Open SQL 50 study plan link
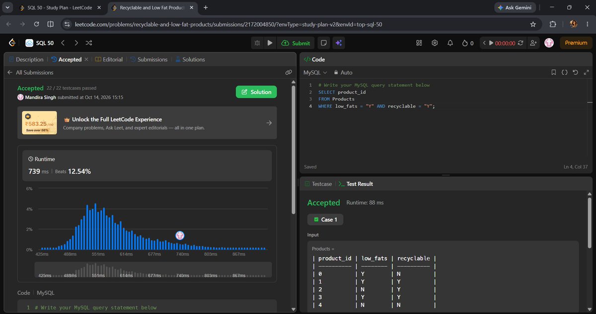The width and height of the screenshot is (596, 314). pos(39,43)
